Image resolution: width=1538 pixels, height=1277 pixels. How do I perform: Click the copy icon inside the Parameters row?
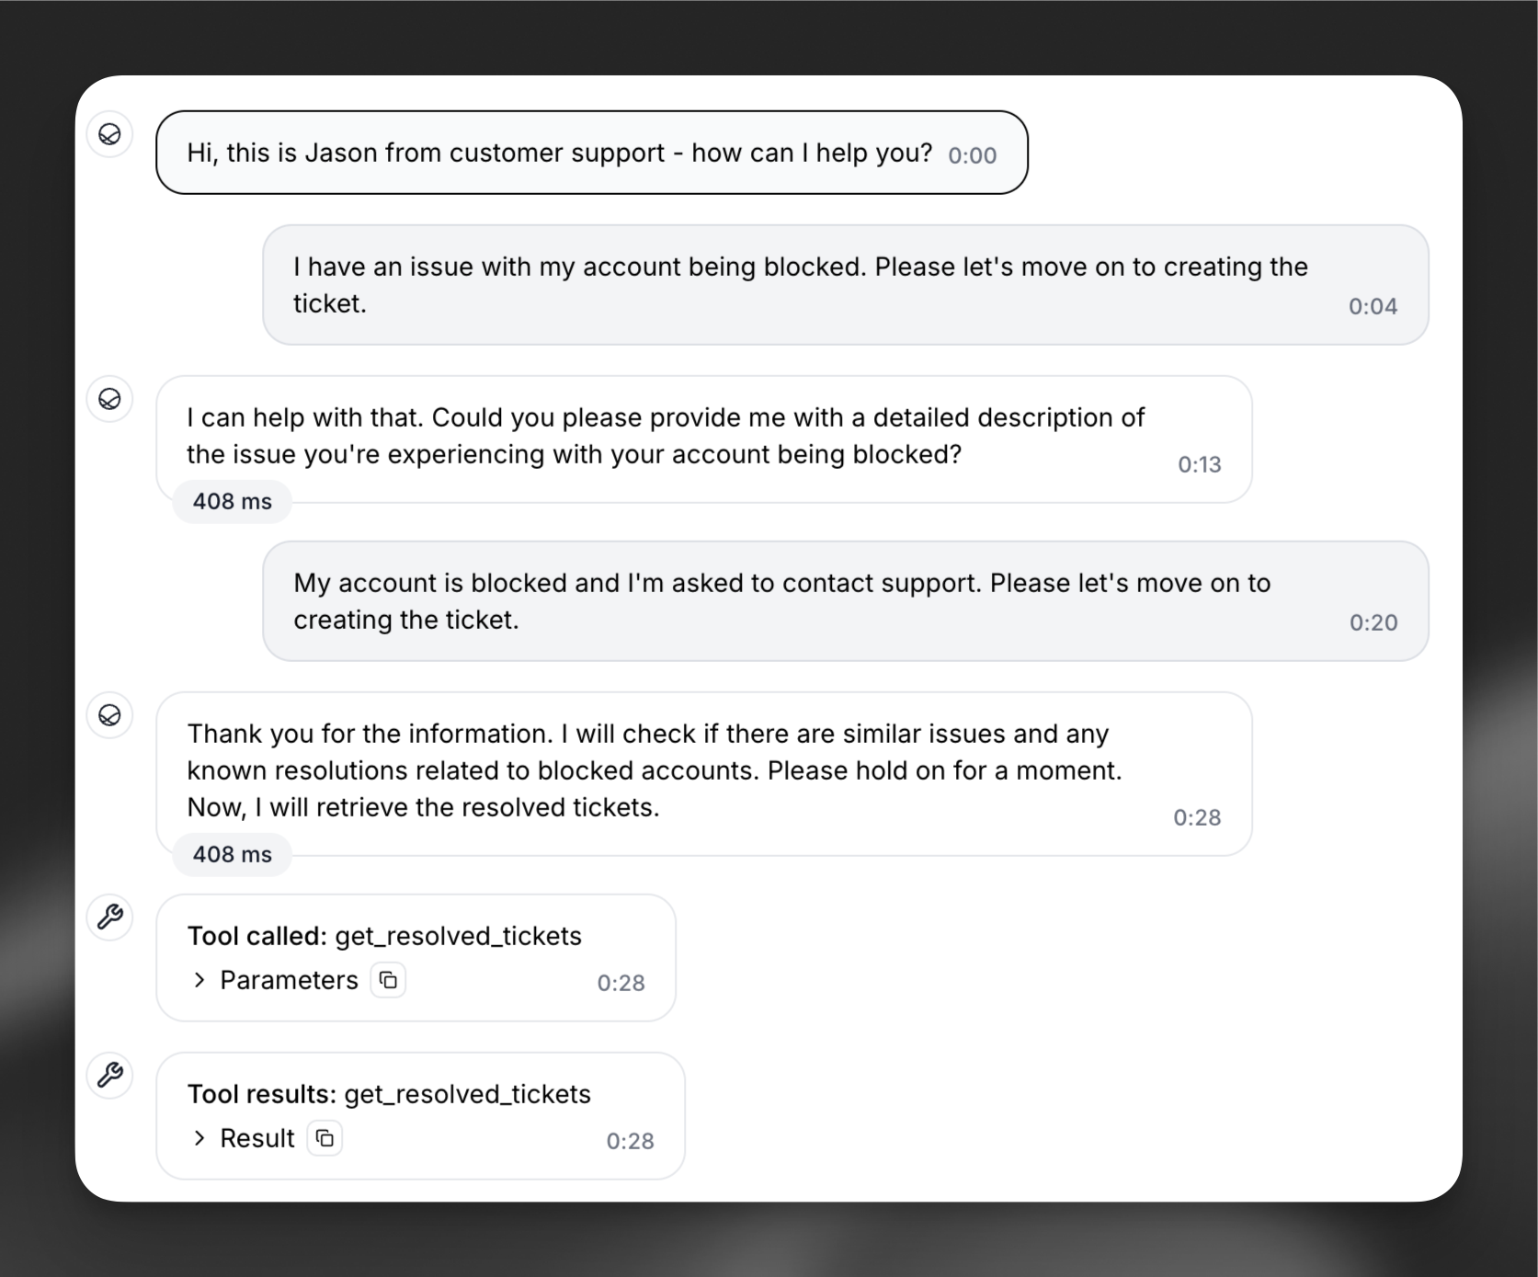388,980
